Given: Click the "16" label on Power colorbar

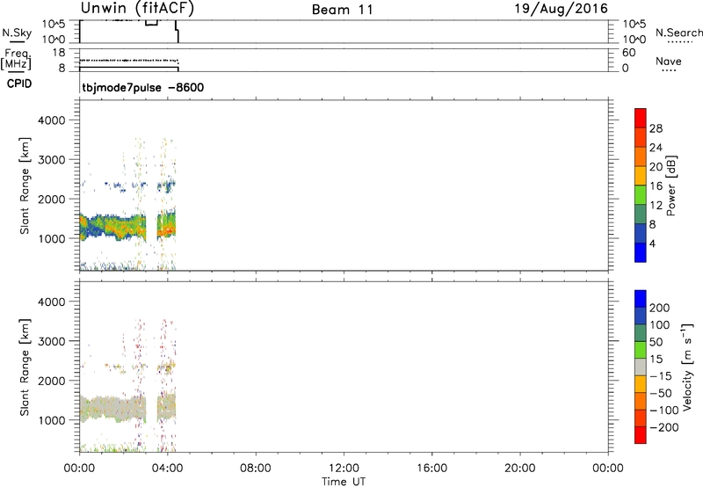Looking at the screenshot, I should tap(656, 186).
